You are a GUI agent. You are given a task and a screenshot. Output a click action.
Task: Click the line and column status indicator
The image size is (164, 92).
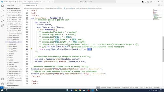pyautogui.click(x=110, y=87)
